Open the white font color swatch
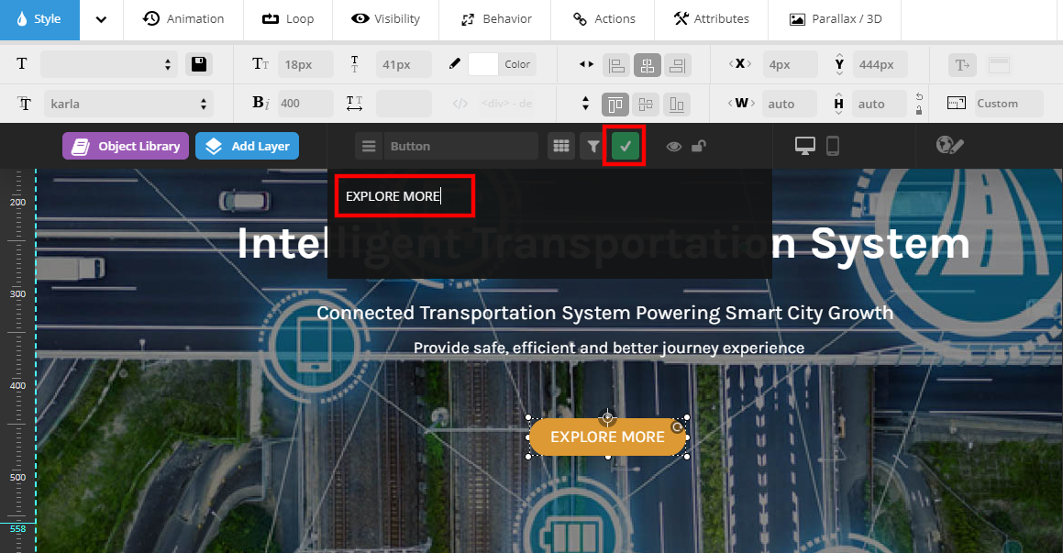1063x553 pixels. point(482,64)
